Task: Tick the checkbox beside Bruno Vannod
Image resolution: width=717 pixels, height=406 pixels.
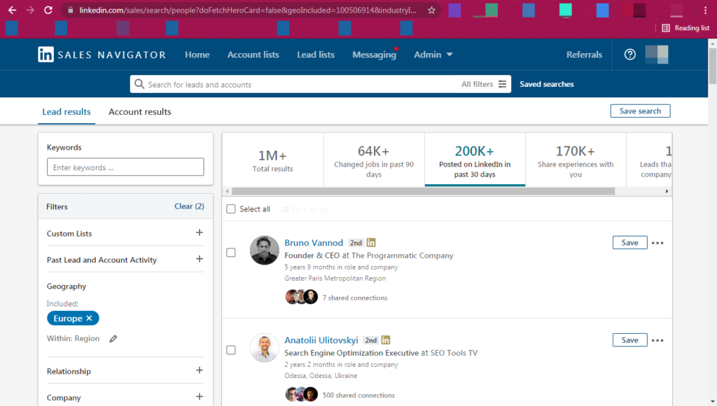Action: click(x=231, y=253)
